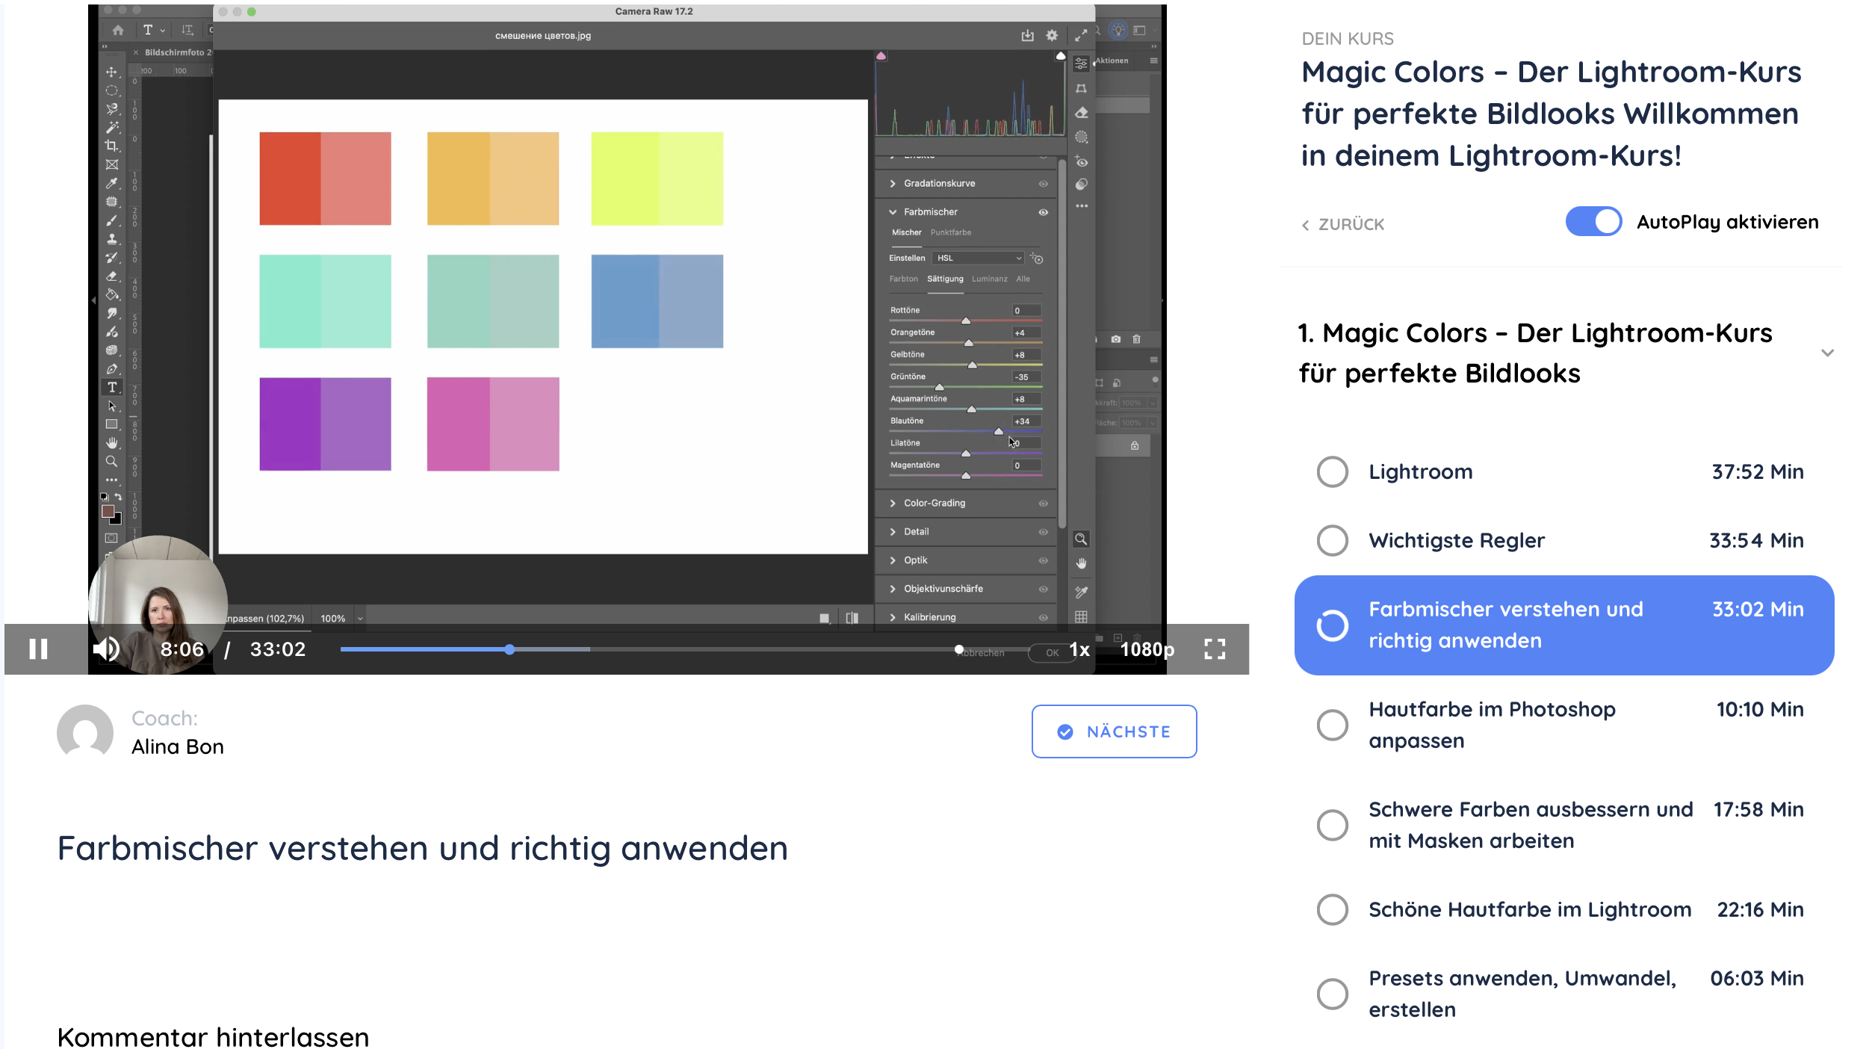This screenshot has width=1872, height=1049.
Task: Open the HSL Einstellen dropdown
Action: 979,258
